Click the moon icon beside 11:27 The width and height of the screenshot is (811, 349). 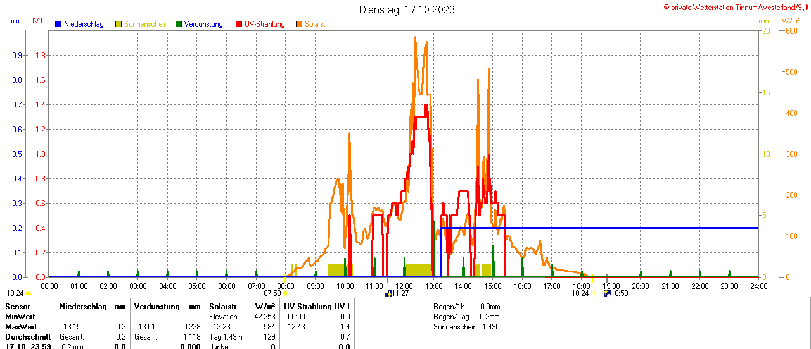click(388, 293)
